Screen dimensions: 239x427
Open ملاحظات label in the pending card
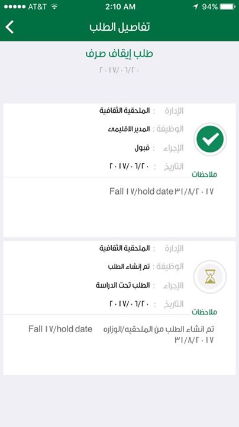pyautogui.click(x=205, y=312)
